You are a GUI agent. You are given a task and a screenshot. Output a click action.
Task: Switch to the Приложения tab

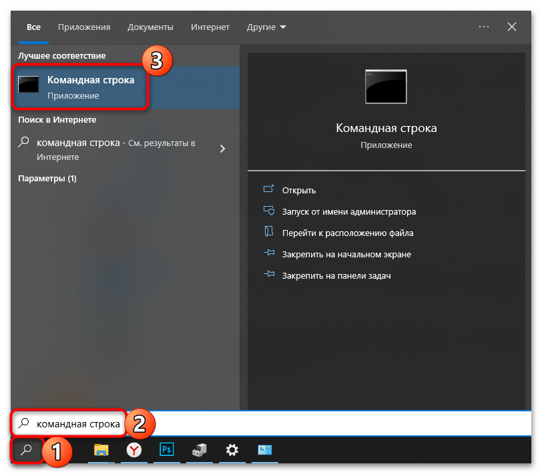[83, 27]
